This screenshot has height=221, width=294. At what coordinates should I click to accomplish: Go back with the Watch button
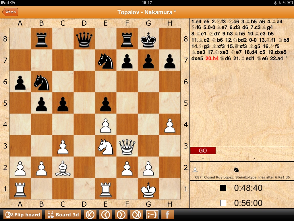tap(10, 12)
